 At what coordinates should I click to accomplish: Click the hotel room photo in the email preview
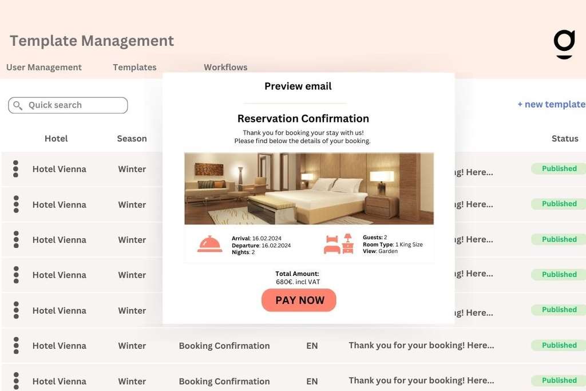pos(309,189)
